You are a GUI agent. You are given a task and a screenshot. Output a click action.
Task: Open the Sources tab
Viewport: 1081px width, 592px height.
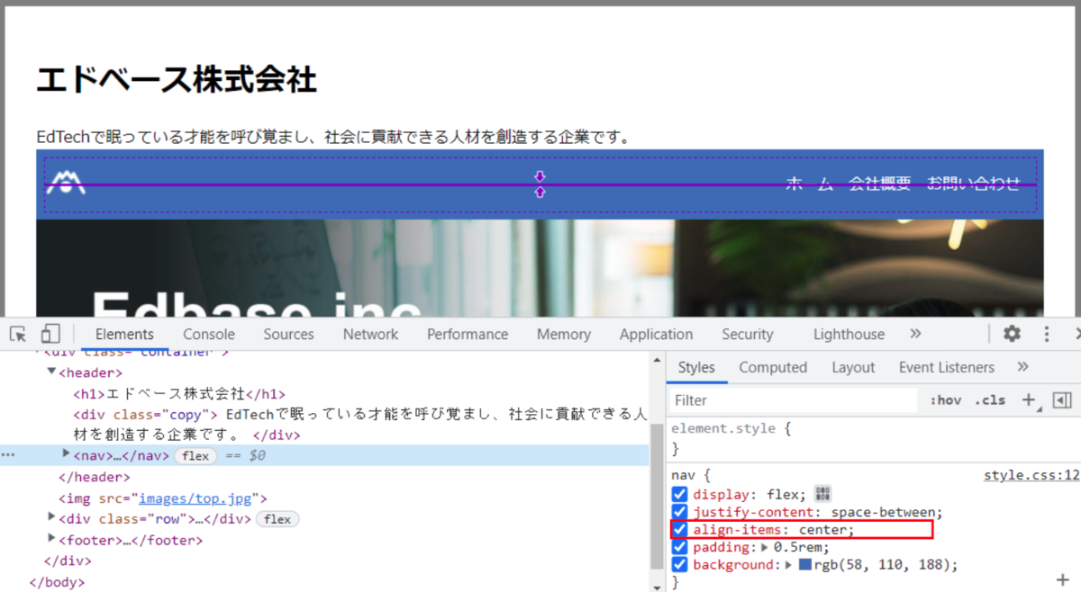pos(288,334)
